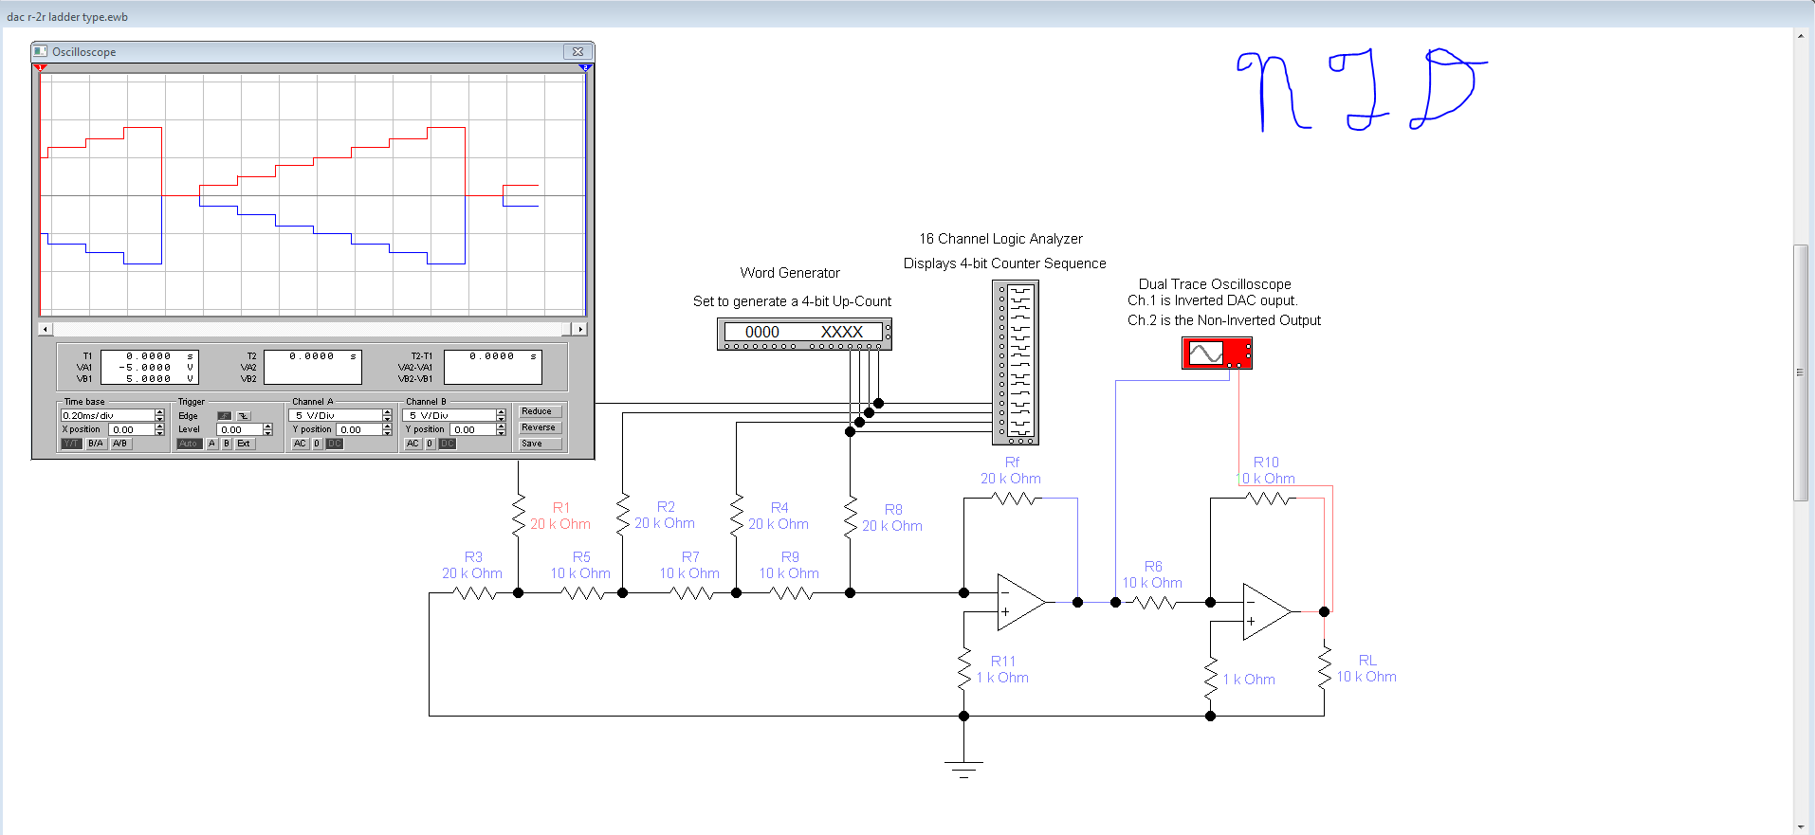Select resistor R7 10 k Ohm
1815x835 pixels.
(x=691, y=593)
